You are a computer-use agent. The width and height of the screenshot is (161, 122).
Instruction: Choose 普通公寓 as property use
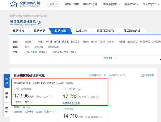(x=39, y=47)
